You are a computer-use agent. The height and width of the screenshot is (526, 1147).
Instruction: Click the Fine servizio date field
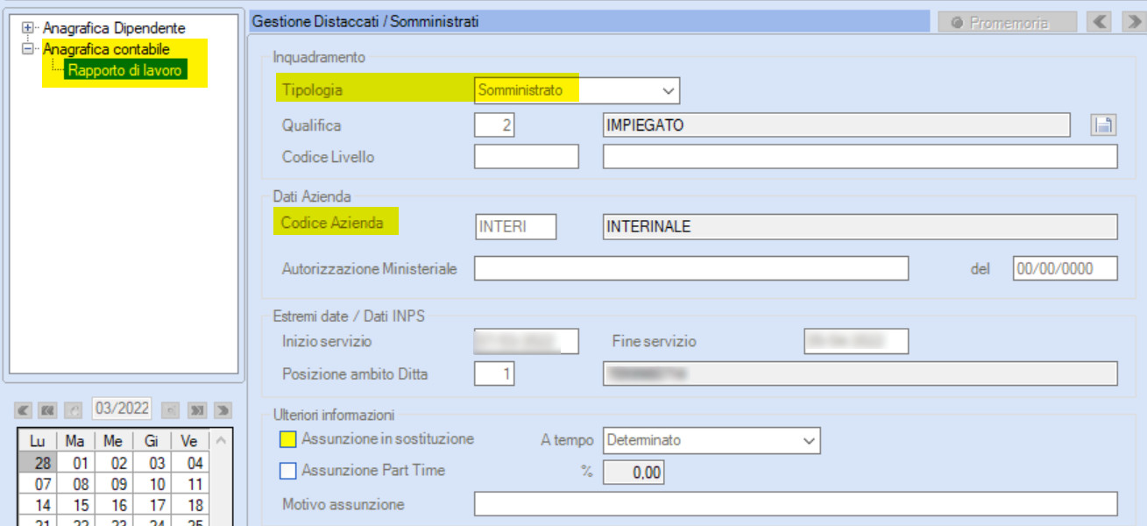click(856, 342)
